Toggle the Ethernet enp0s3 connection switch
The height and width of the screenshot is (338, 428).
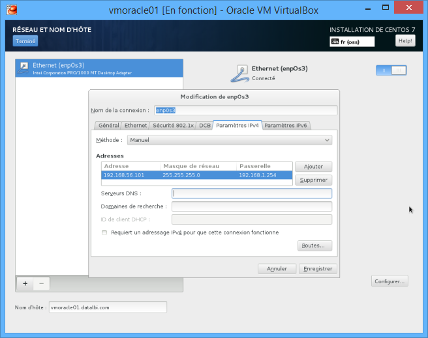point(391,70)
